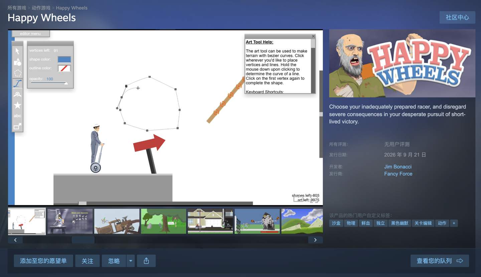Click the 查看您的队列 button
The width and height of the screenshot is (481, 277).
click(x=440, y=261)
